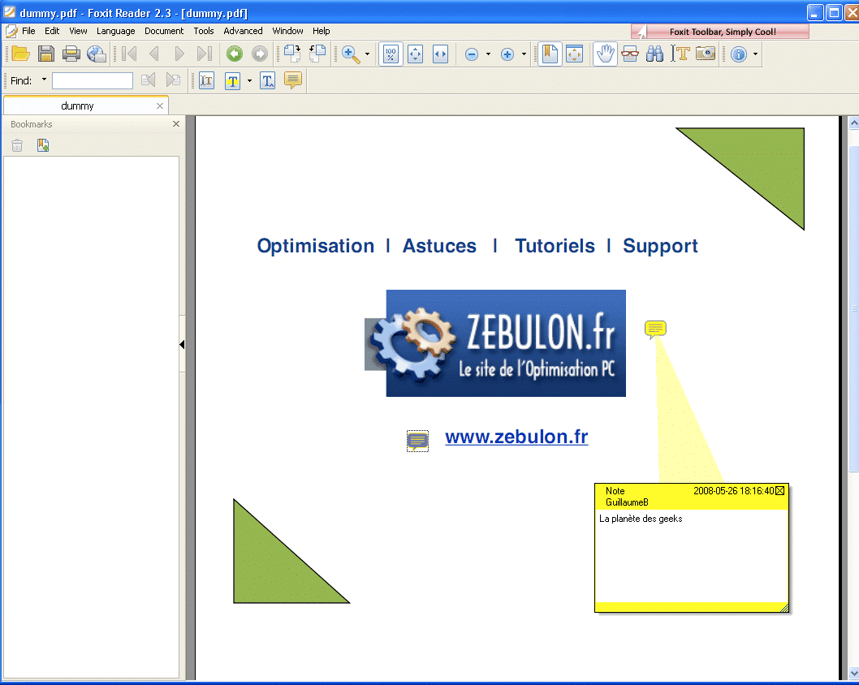Open the Window menu

click(287, 31)
